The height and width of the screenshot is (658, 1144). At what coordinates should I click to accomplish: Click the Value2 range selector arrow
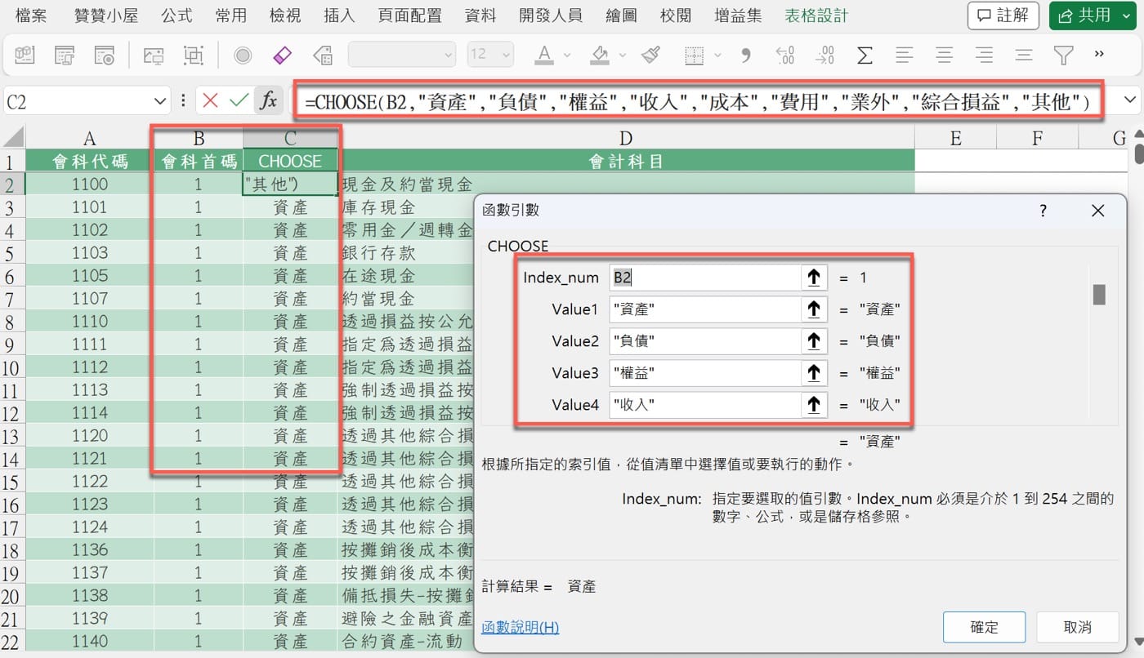pyautogui.click(x=813, y=341)
